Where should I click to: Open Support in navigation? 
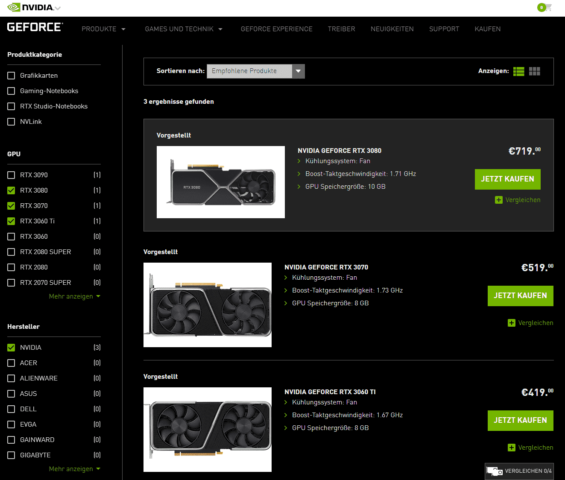tap(444, 29)
